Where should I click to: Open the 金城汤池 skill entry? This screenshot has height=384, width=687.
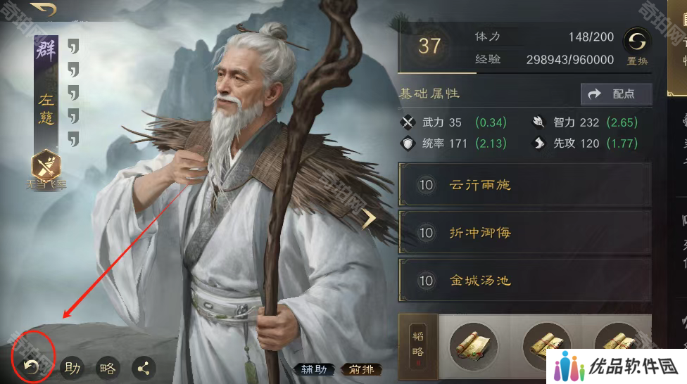click(525, 280)
